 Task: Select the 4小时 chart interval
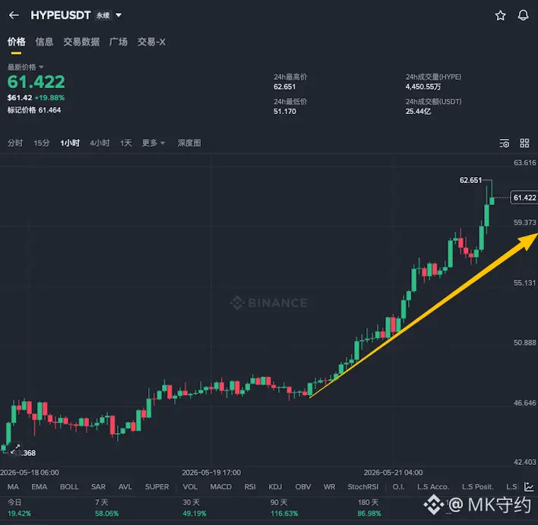click(100, 143)
